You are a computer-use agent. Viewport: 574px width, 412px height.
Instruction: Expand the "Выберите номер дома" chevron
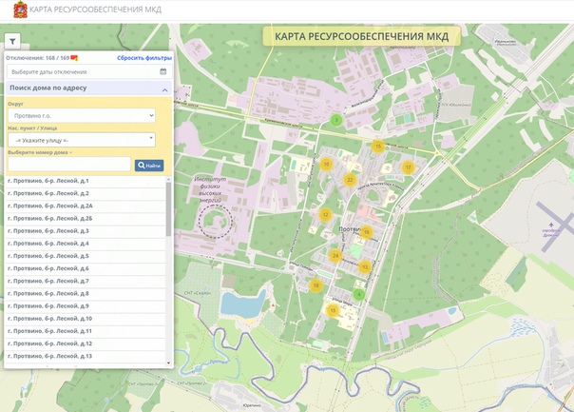point(70,152)
